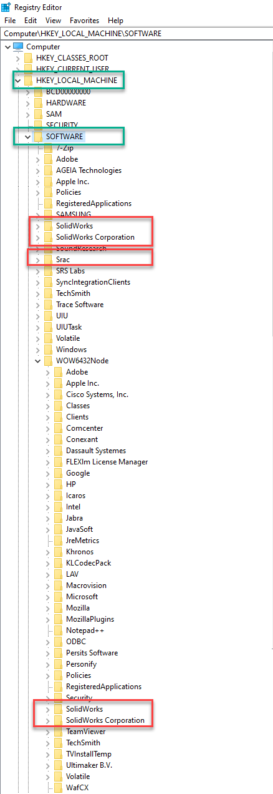Click the folder icon beside TeamViewer
Screen dimensions: 273x794
click(x=59, y=732)
